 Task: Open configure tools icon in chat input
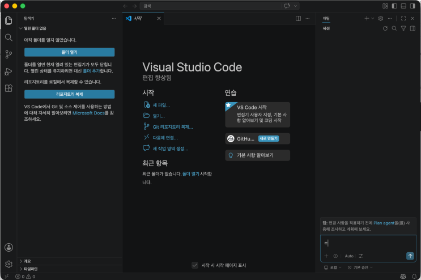[361, 256]
